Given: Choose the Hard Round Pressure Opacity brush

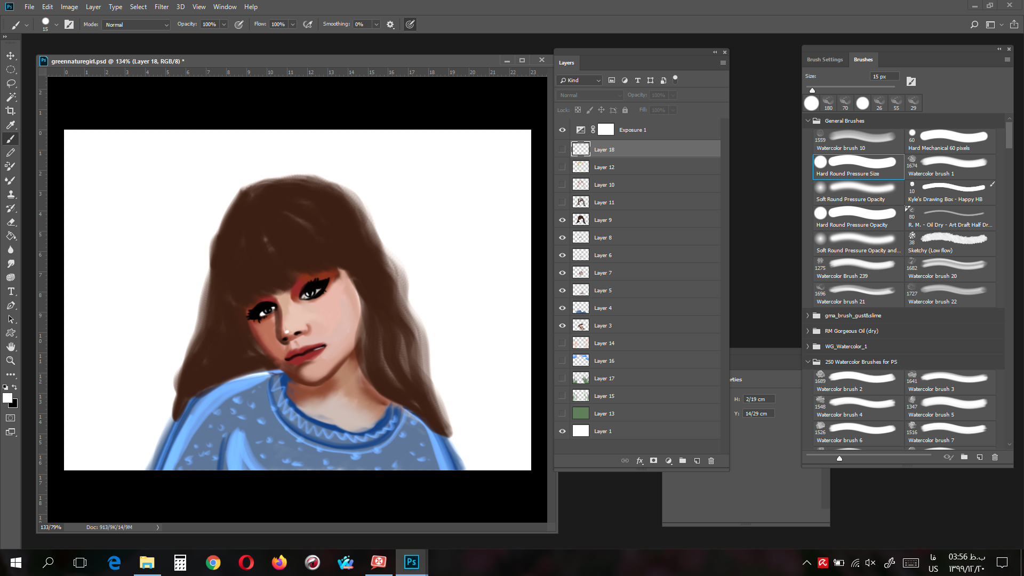Looking at the screenshot, I should (858, 218).
